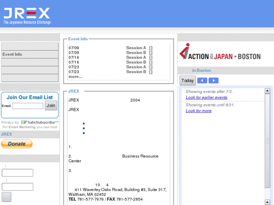Screen dimensions: 274x205
Task: Focus the Email input field
Action: click(x=28, y=106)
